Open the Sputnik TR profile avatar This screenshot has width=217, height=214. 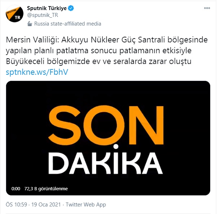tap(14, 14)
